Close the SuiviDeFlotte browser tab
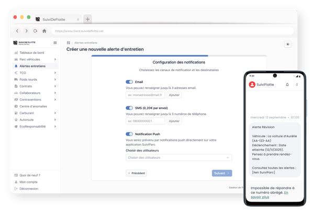The width and height of the screenshot is (314, 210). 78,19
